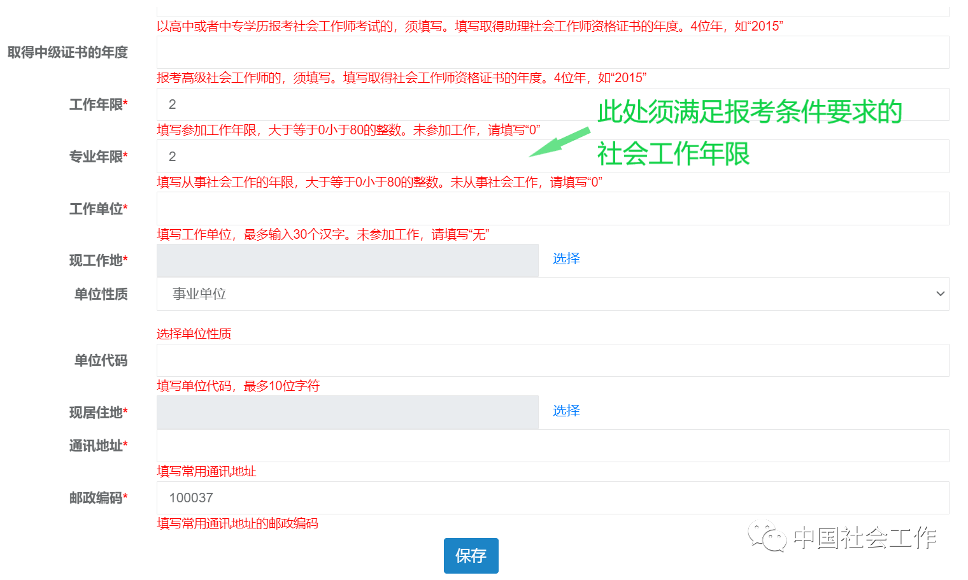Click the red hint 填写单位代码，最多10位字符
The image size is (968, 580).
(238, 386)
